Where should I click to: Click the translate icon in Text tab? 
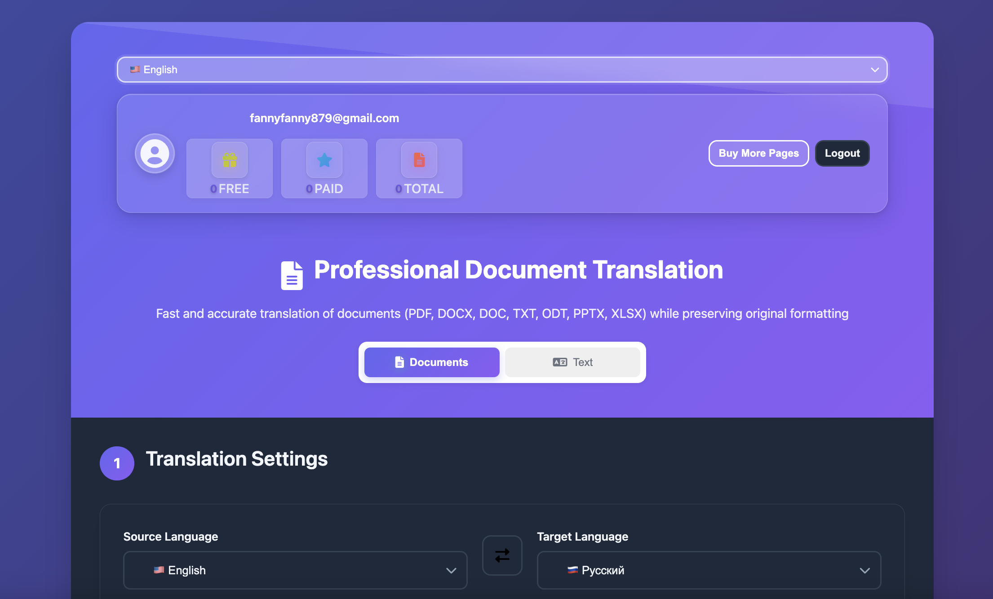560,362
